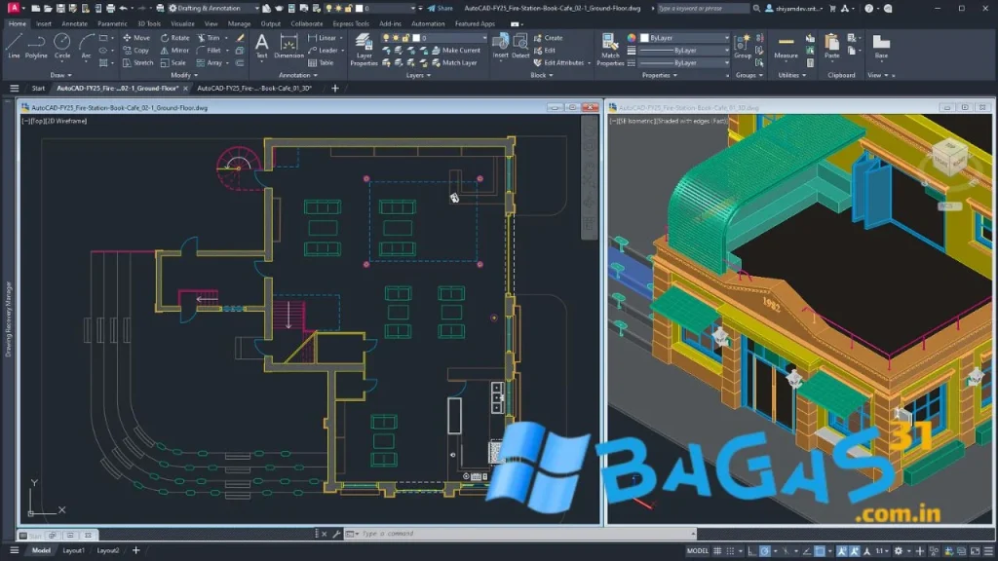This screenshot has width=998, height=561.
Task: Click the object color wheel icon in Properties
Action: pos(632,38)
